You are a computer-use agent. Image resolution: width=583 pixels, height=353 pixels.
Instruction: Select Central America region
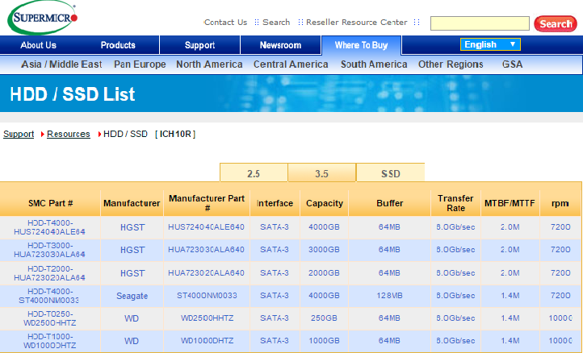[x=291, y=64]
